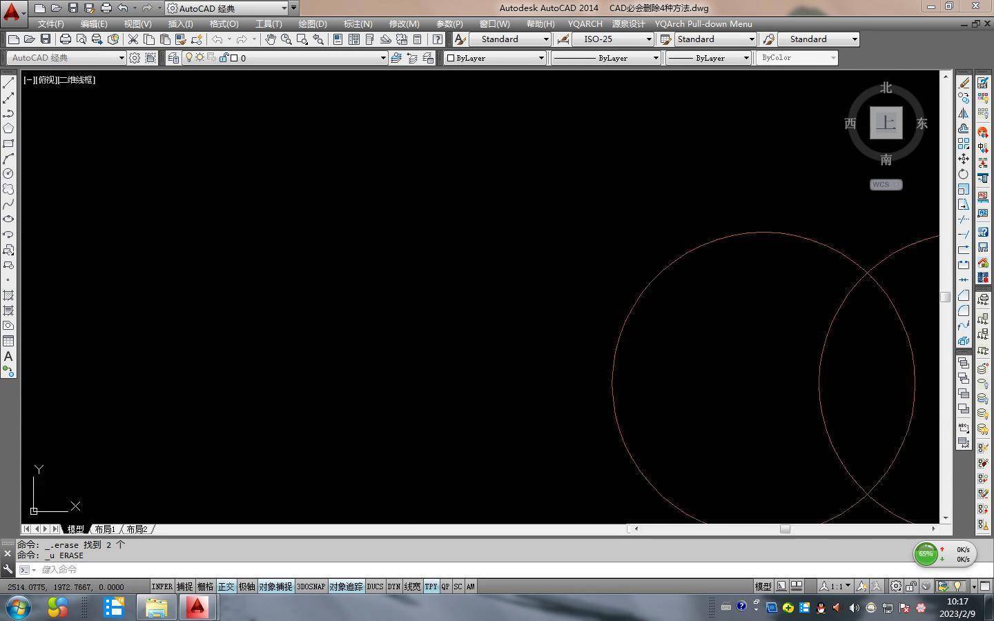Expand the AutoCAD 经典 workspace dropdown
The width and height of the screenshot is (994, 621).
[121, 58]
